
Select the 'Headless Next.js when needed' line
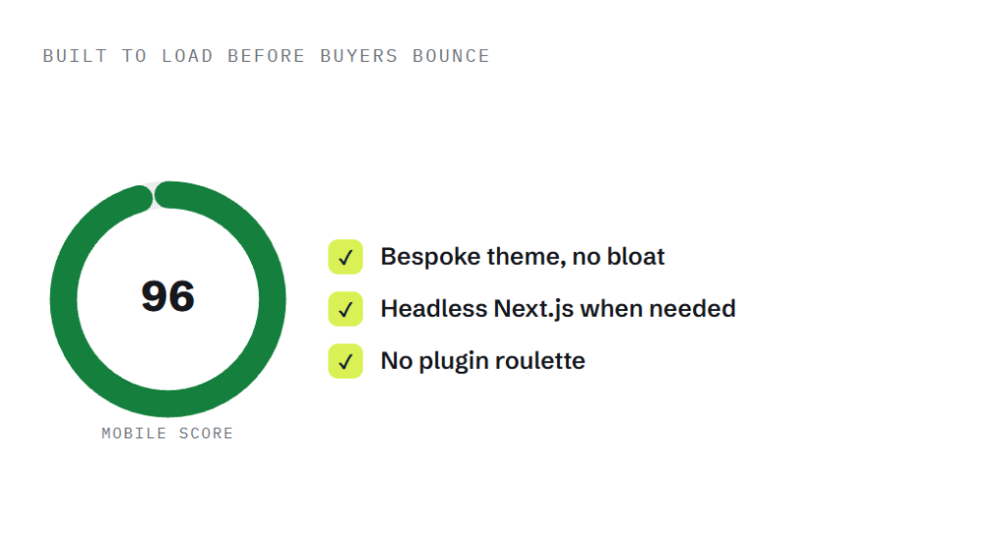pyautogui.click(x=558, y=309)
